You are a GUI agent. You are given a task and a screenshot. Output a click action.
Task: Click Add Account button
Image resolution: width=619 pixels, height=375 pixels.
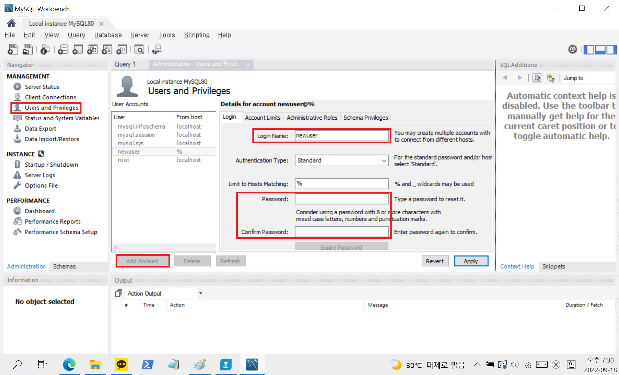click(x=142, y=261)
